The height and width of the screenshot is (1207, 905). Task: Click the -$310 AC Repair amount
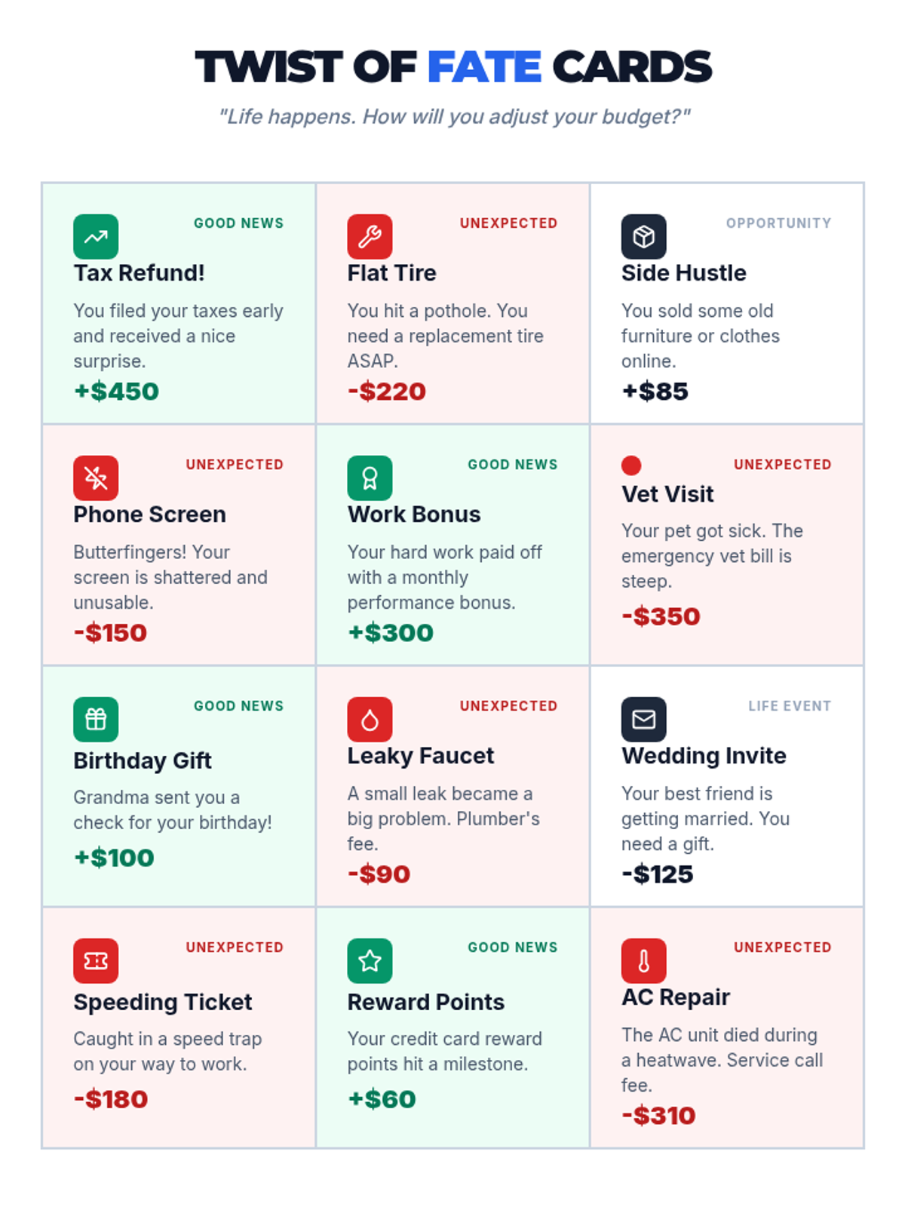pyautogui.click(x=658, y=1116)
